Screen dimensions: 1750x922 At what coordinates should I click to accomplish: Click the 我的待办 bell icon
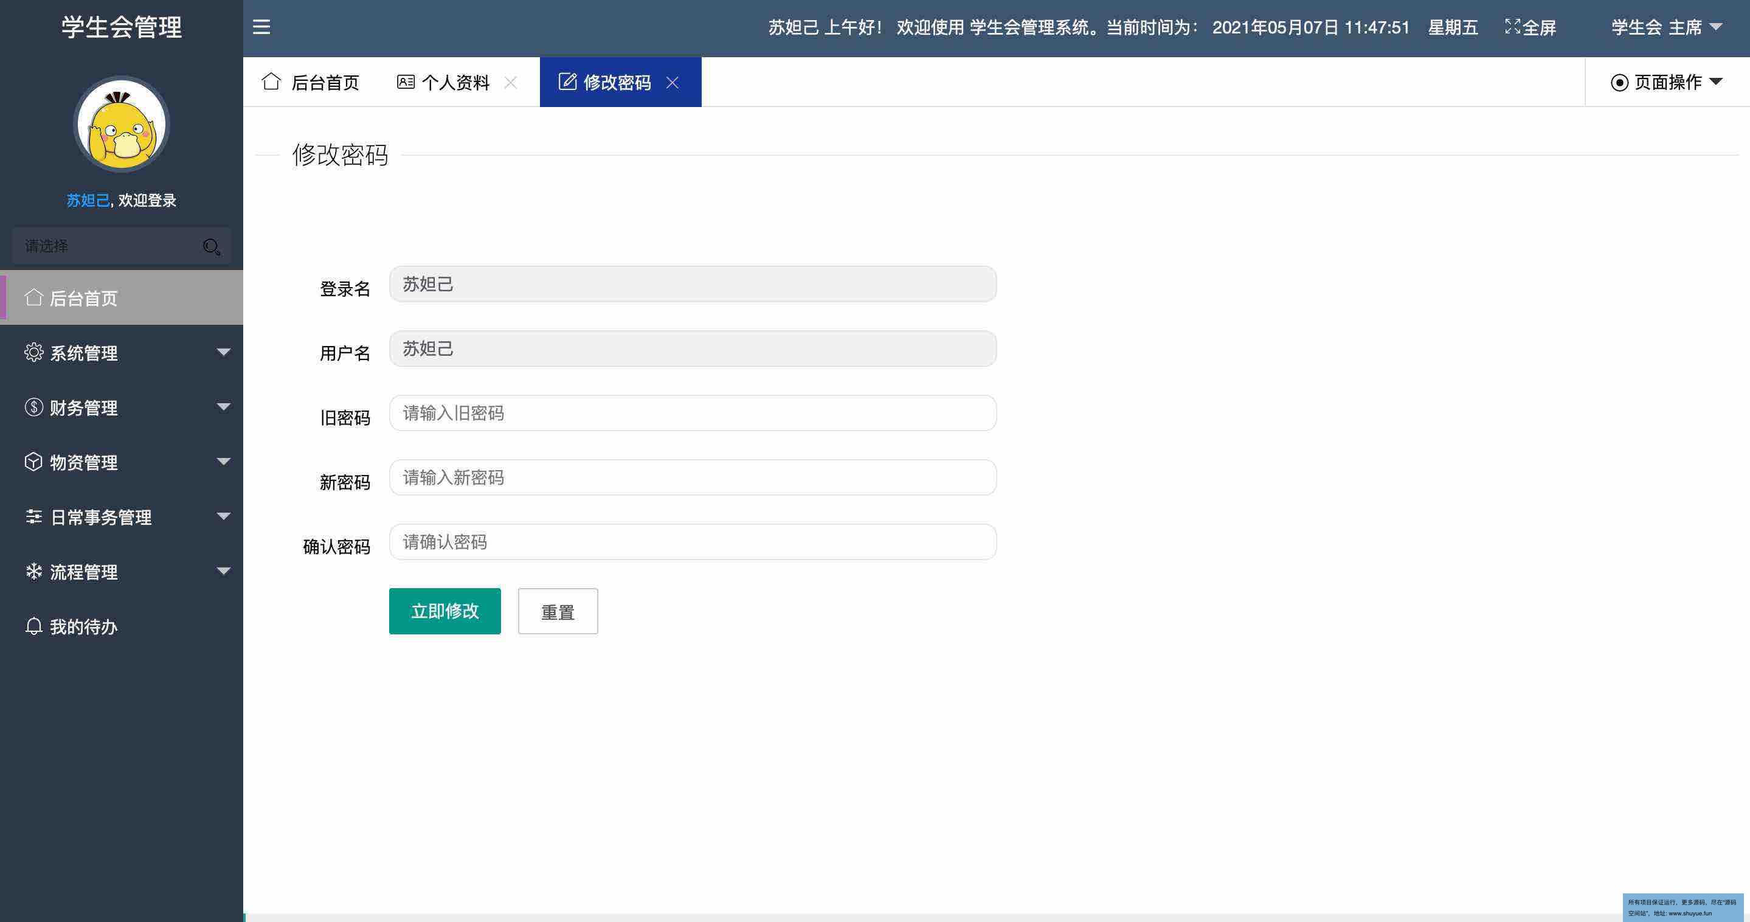(33, 626)
